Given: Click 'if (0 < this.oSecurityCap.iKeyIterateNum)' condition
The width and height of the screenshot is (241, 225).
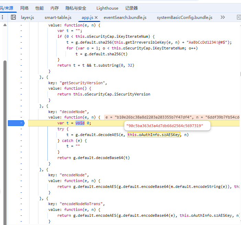Looking at the screenshot, I should [x=106, y=37].
